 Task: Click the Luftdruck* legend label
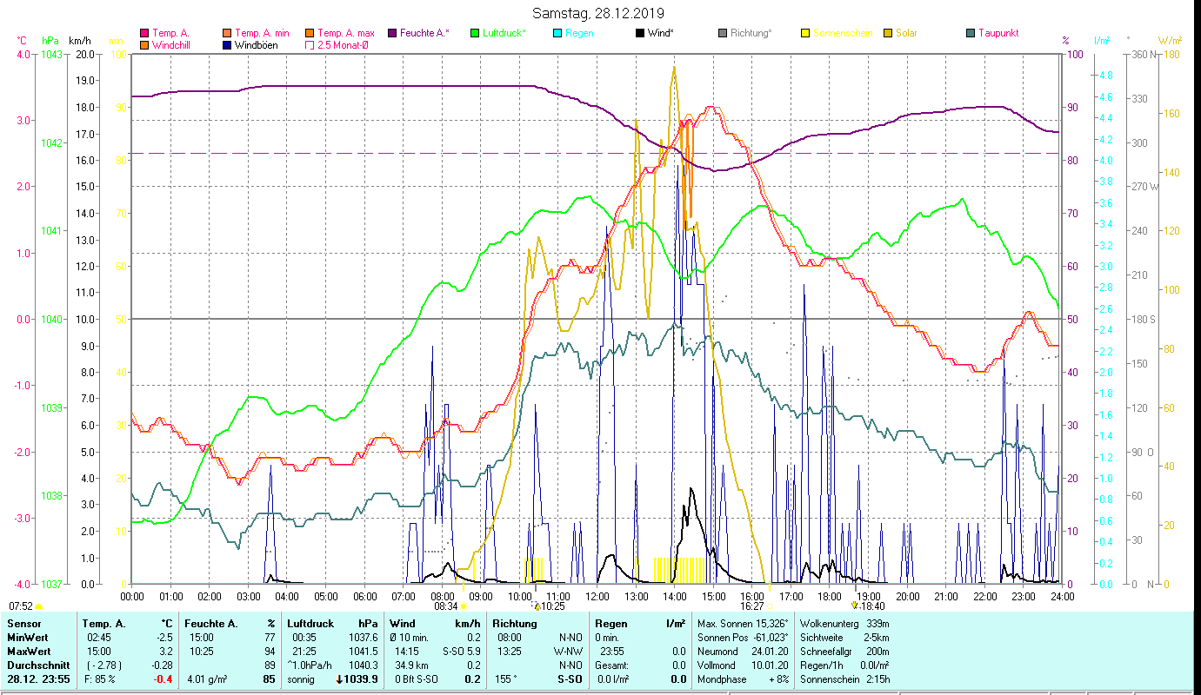pos(504,33)
